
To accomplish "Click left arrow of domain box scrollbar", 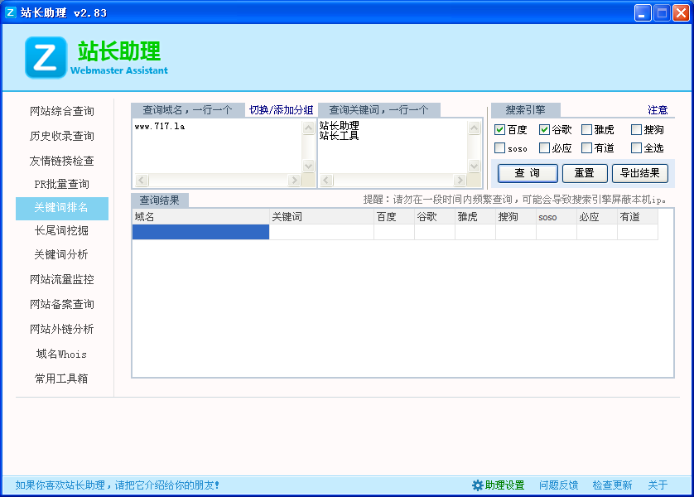I will point(142,180).
